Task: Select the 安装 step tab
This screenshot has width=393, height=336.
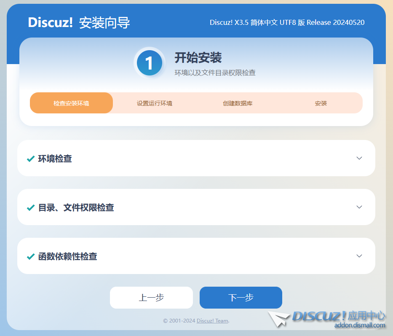Action: point(321,103)
